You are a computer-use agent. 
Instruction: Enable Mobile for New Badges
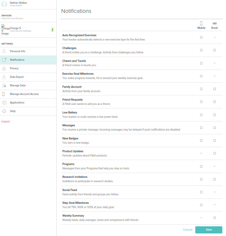click(201, 141)
